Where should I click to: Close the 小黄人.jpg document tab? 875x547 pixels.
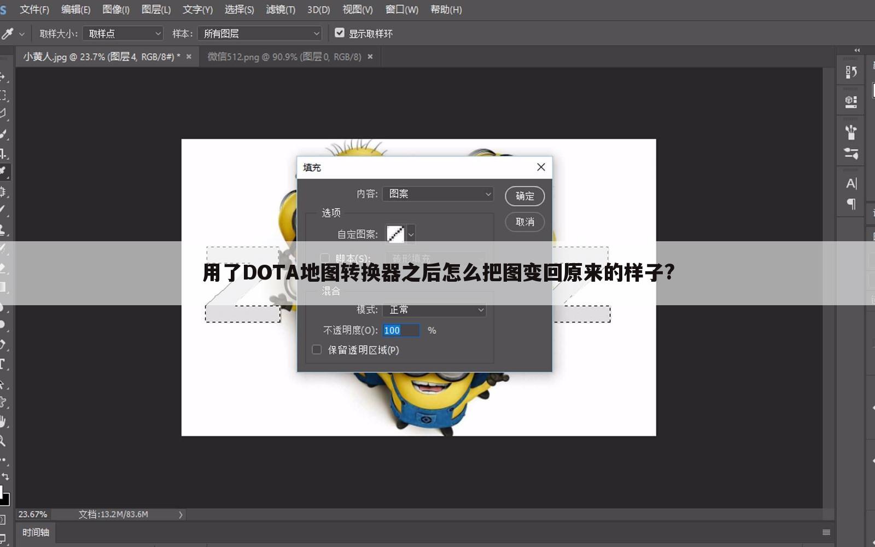(x=189, y=57)
